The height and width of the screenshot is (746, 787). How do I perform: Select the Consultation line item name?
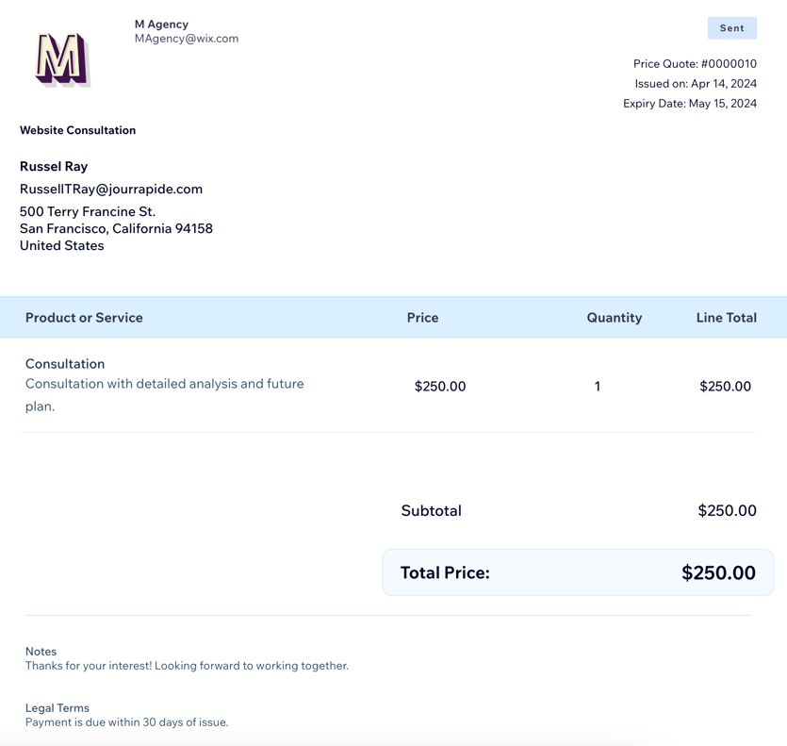click(x=65, y=364)
